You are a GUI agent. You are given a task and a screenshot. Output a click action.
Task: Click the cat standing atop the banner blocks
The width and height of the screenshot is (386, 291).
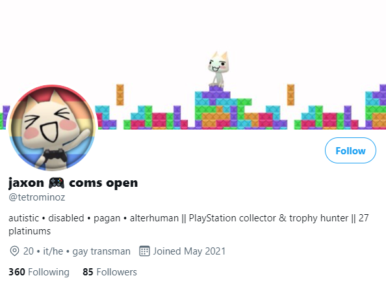click(218, 69)
